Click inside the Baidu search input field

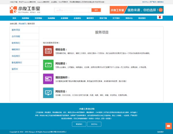73,10
